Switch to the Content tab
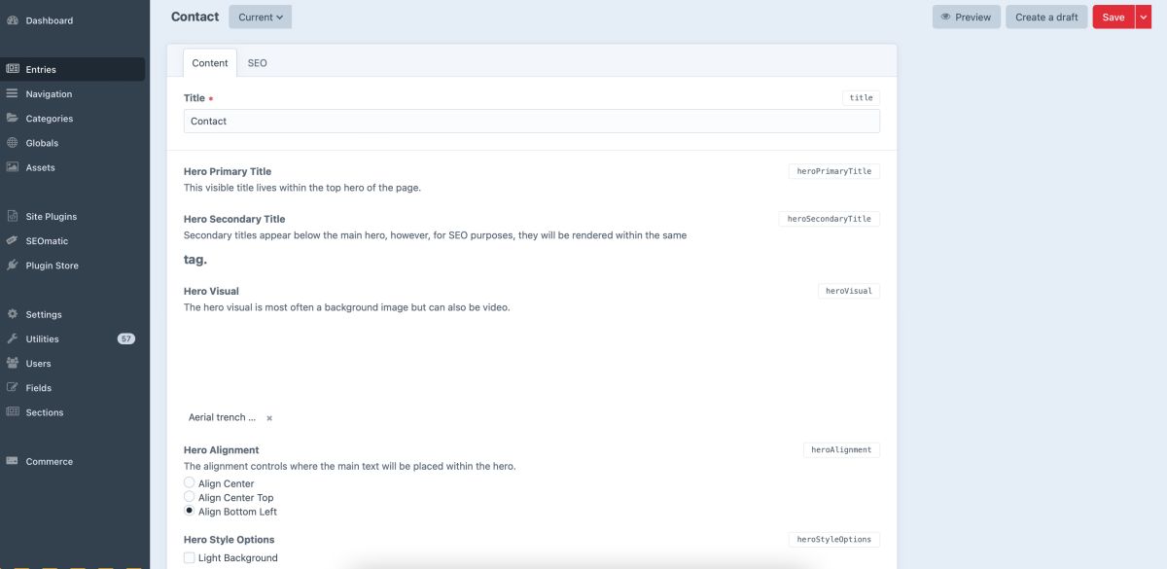The height and width of the screenshot is (569, 1167). [x=209, y=63]
